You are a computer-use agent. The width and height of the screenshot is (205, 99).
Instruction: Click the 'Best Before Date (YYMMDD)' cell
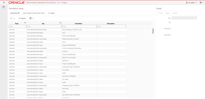coord(79,95)
